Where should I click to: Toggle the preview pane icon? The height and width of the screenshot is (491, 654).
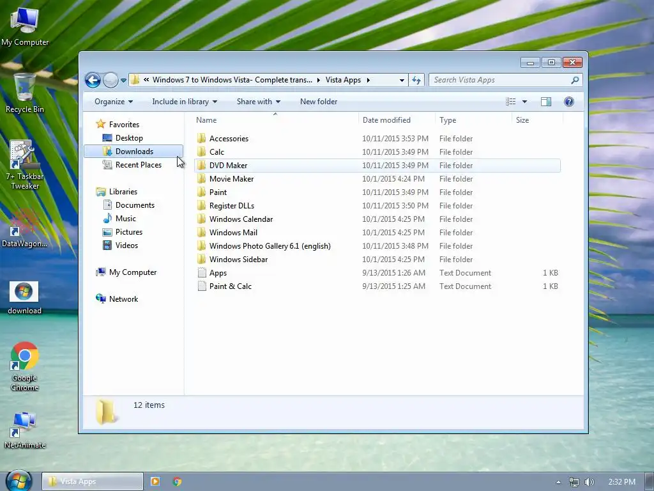point(546,102)
